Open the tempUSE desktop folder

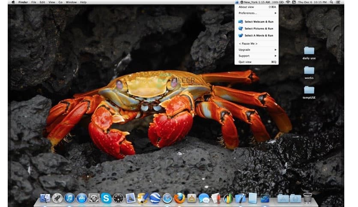point(309,90)
